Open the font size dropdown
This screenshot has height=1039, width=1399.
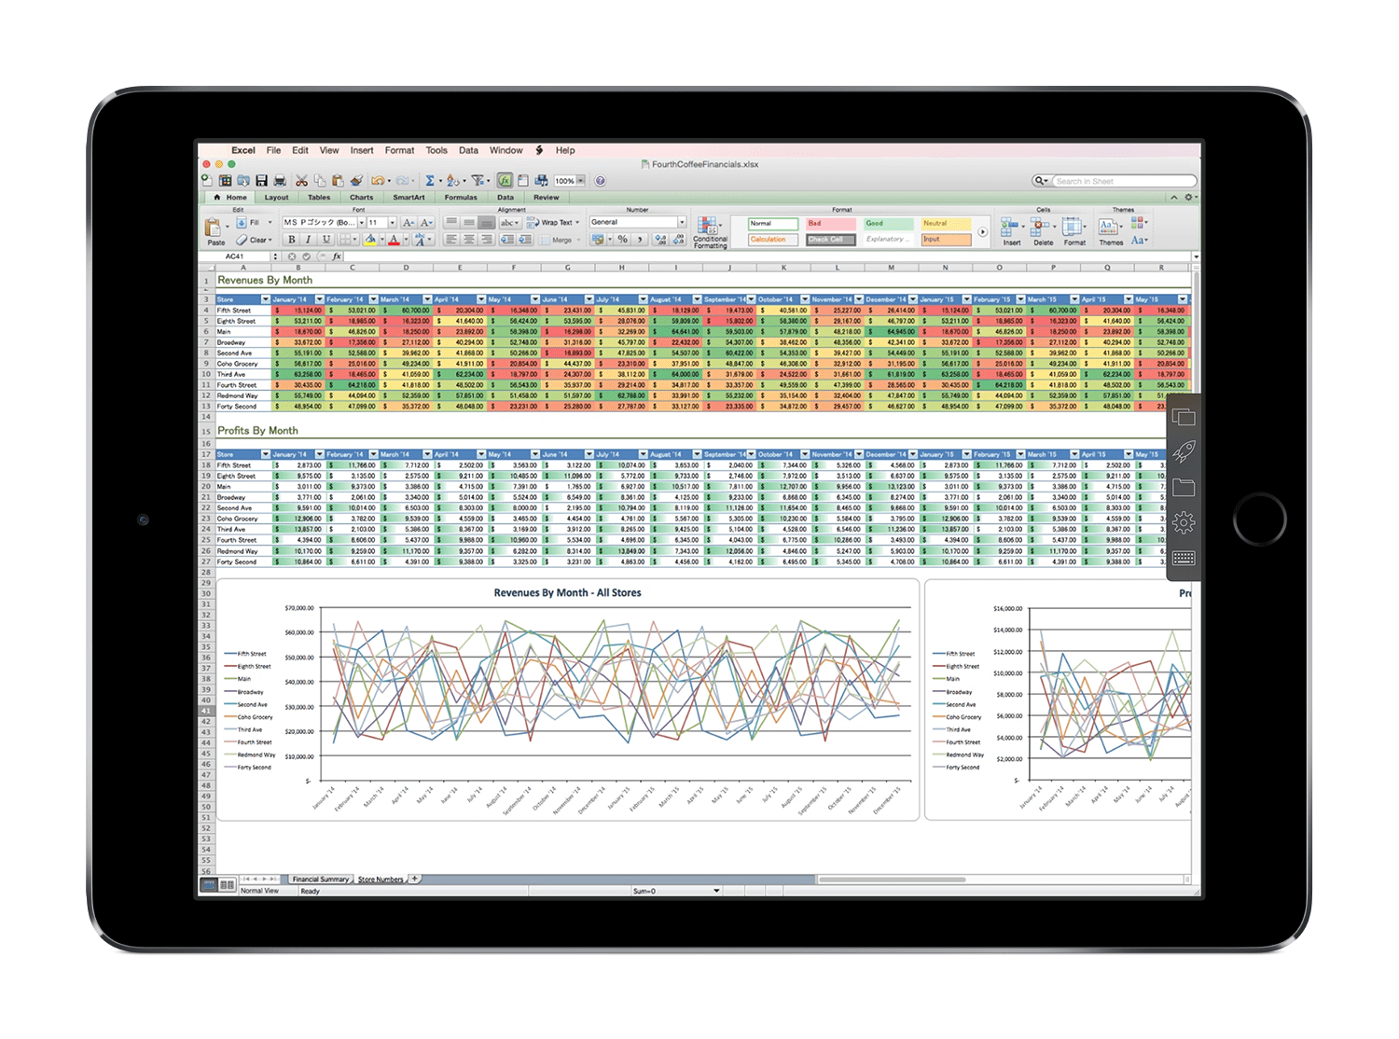click(x=393, y=223)
